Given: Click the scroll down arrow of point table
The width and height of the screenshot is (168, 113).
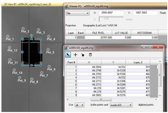Looking at the screenshot, I should (x=160, y=96).
